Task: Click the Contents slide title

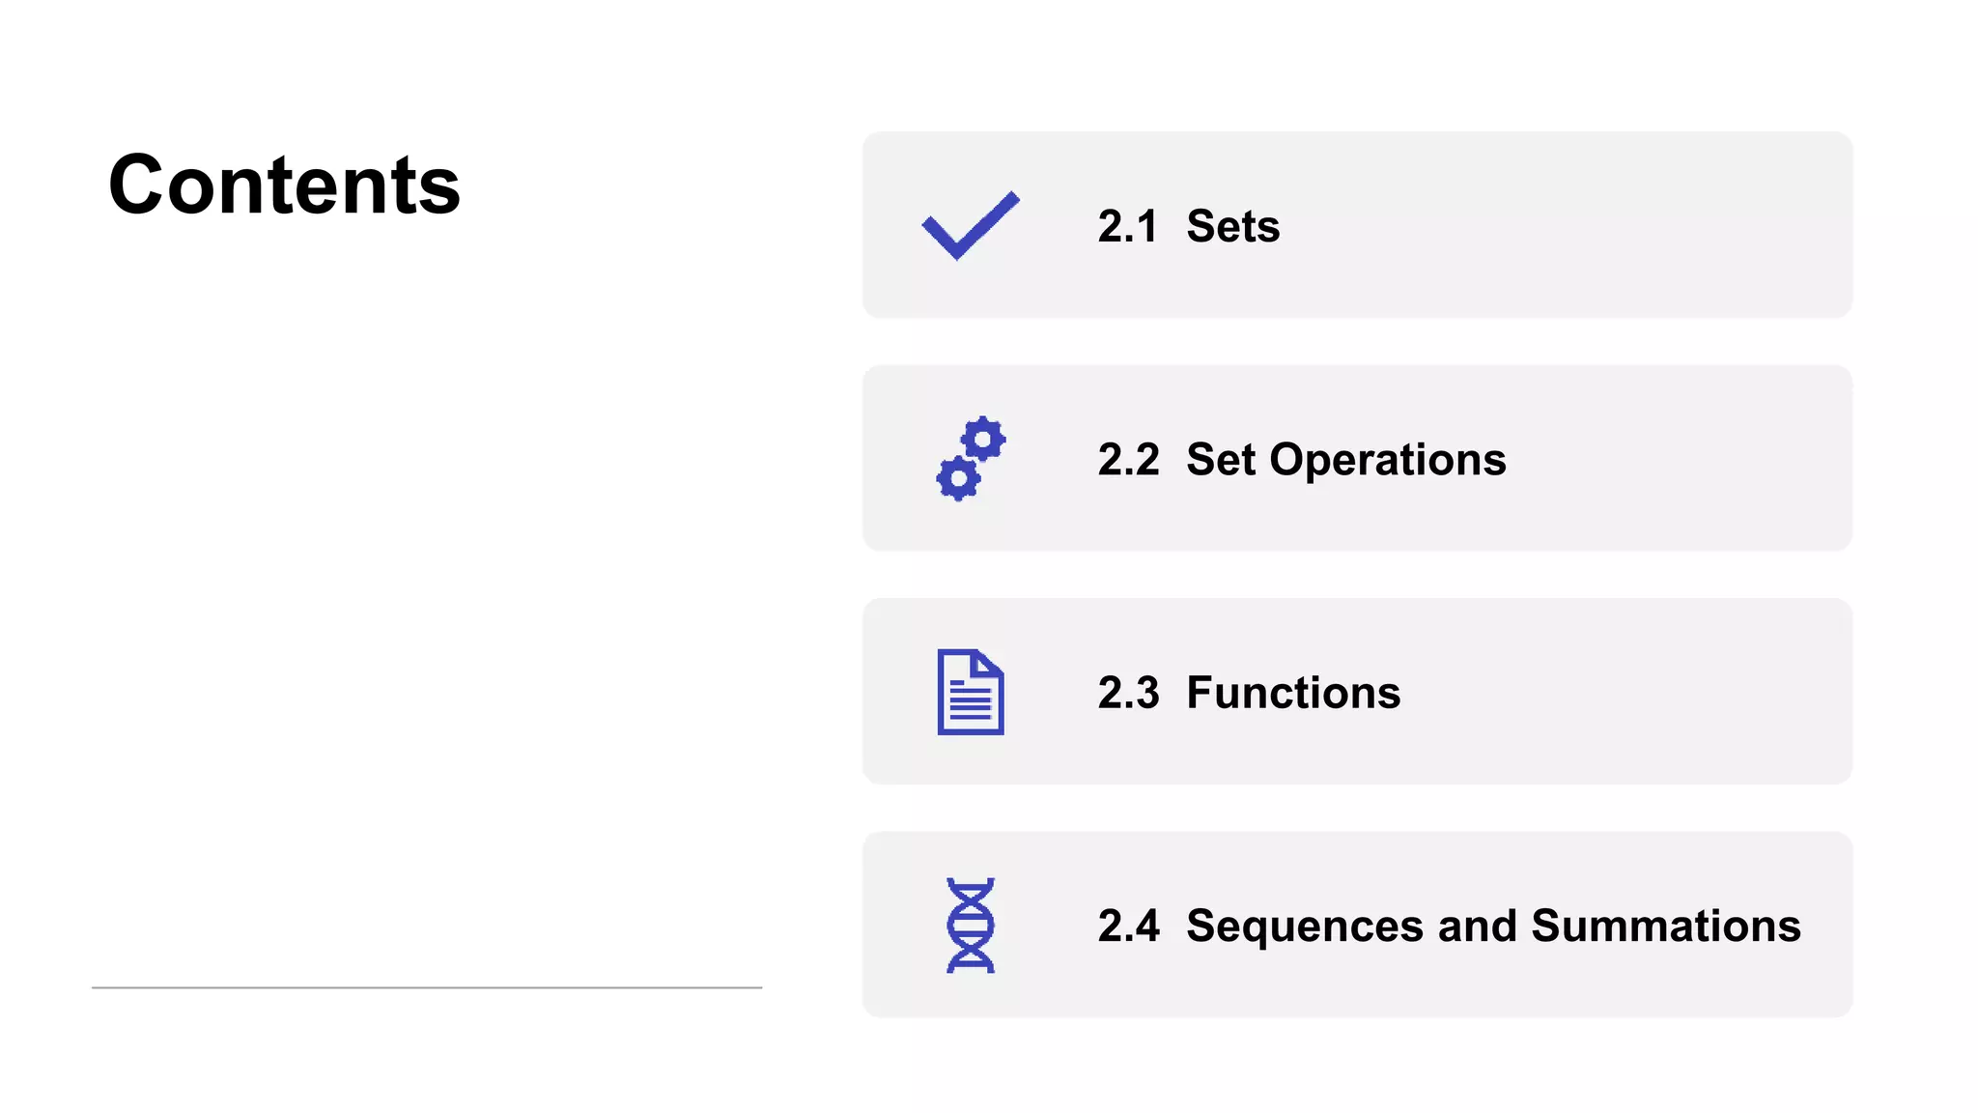Action: point(285,185)
